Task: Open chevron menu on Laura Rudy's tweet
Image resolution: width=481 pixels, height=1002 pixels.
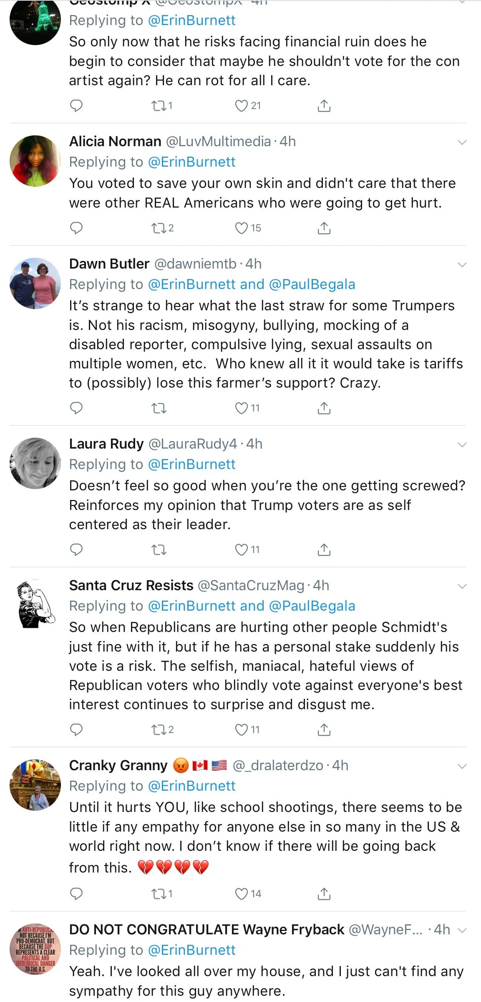Action: pyautogui.click(x=462, y=445)
